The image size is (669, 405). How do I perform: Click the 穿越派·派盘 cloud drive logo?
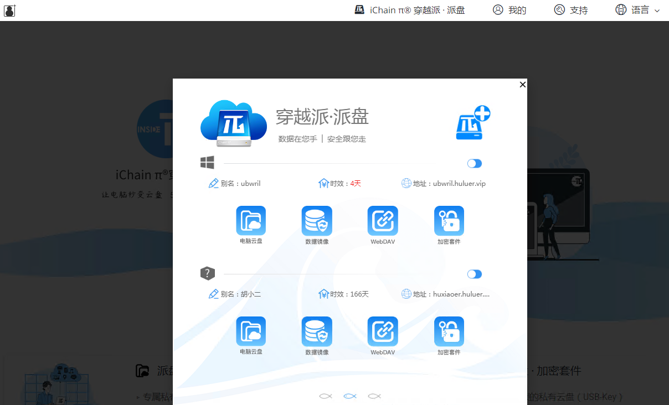click(x=234, y=123)
